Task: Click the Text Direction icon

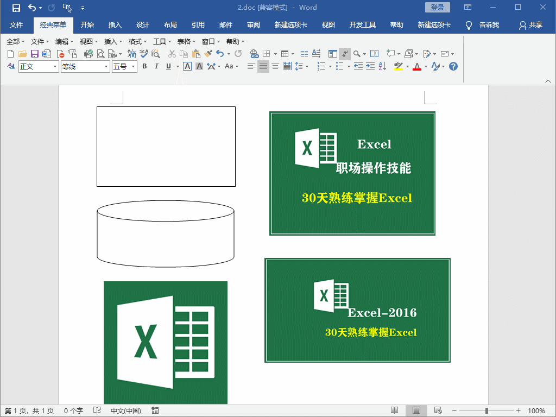Action: tap(317, 54)
